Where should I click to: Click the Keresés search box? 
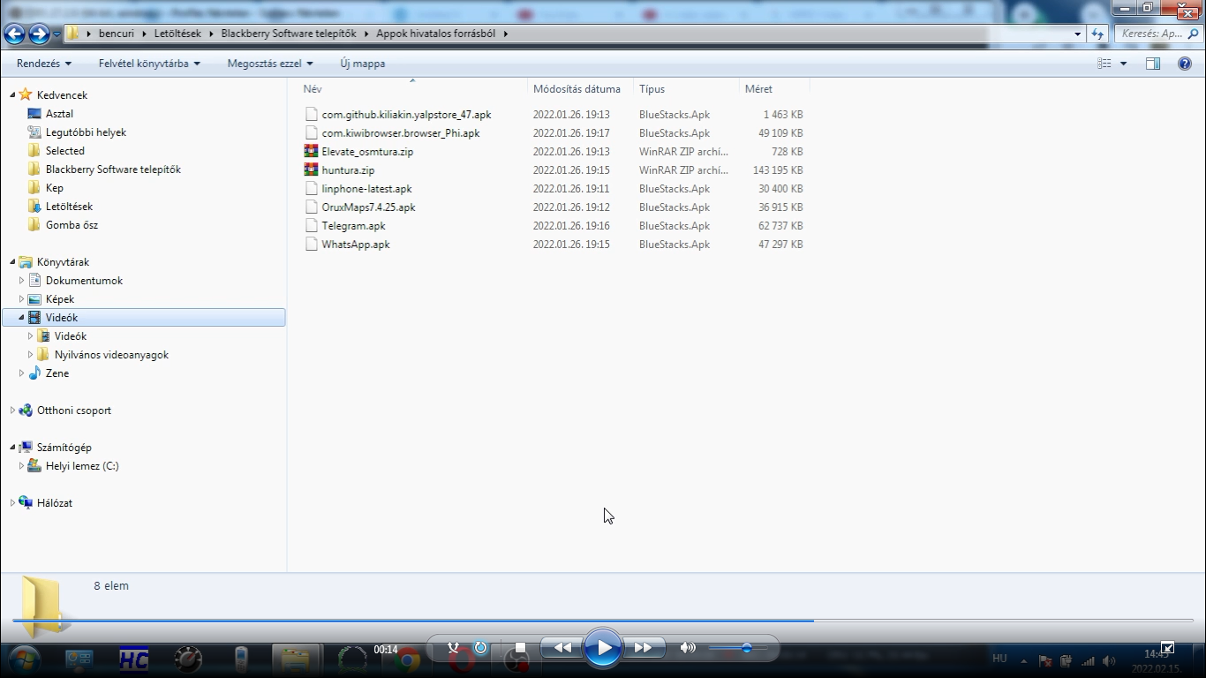click(x=1157, y=34)
